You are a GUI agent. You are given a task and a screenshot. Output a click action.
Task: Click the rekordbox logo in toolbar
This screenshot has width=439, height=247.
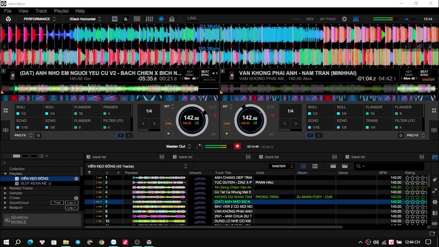tap(8, 19)
